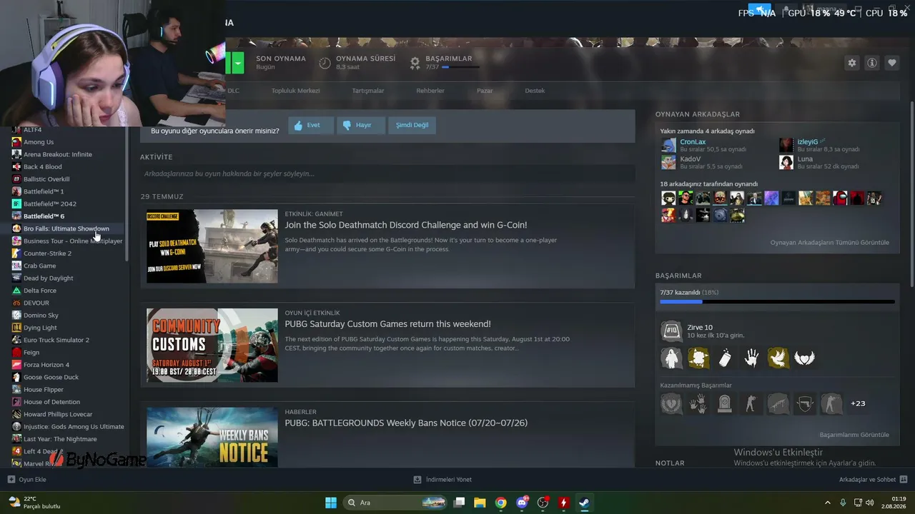Open the Destek tab
The image size is (915, 514).
[535, 91]
